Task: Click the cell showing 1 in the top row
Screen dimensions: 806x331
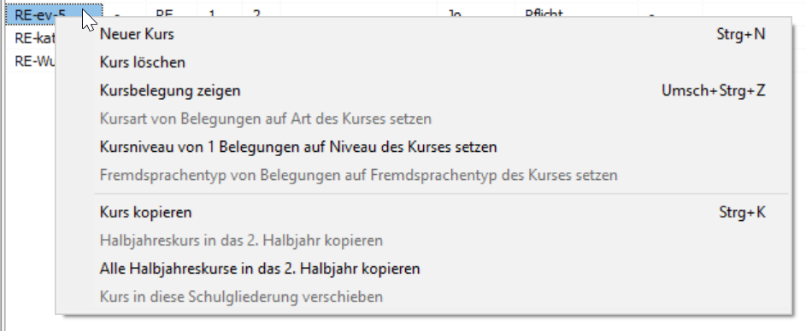Action: pyautogui.click(x=211, y=13)
